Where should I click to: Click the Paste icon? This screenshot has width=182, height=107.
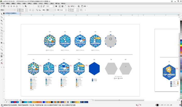[26, 6]
